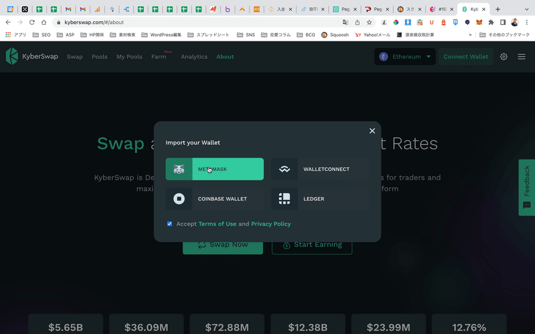Open the colorful wheel extension icon
The width and height of the screenshot is (535, 334).
click(x=396, y=22)
